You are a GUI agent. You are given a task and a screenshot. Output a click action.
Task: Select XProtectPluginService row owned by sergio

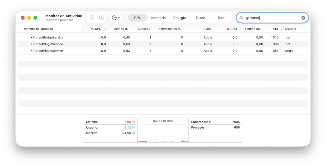[47, 51]
